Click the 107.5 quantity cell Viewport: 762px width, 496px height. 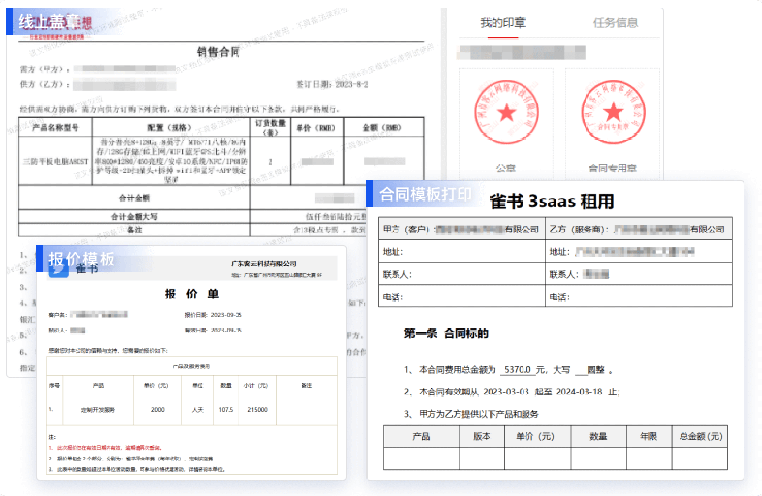coord(226,409)
